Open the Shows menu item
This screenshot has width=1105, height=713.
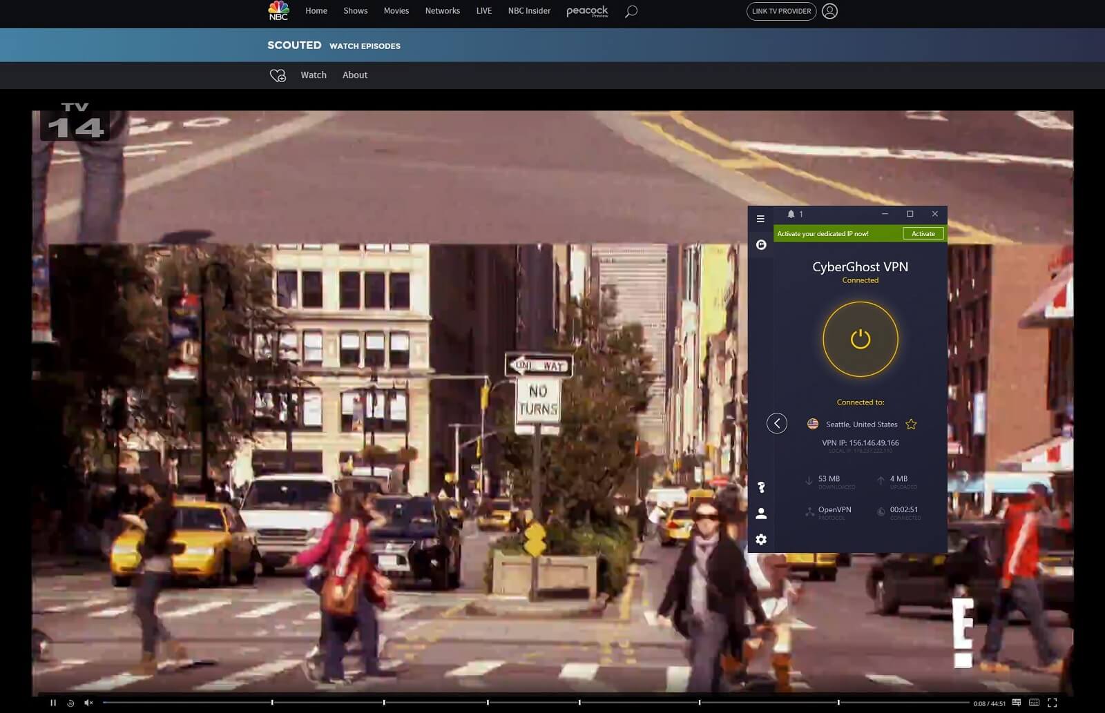(356, 11)
